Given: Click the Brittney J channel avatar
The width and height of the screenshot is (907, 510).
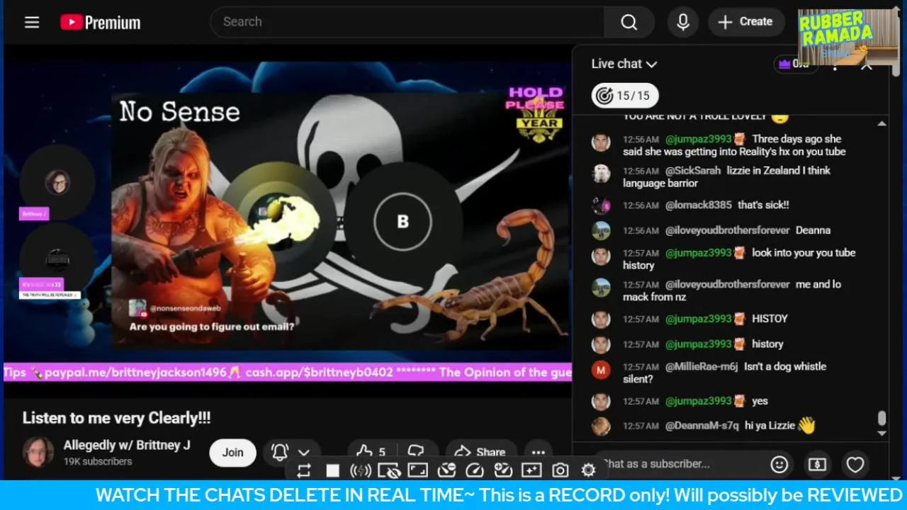Looking at the screenshot, I should click(38, 452).
